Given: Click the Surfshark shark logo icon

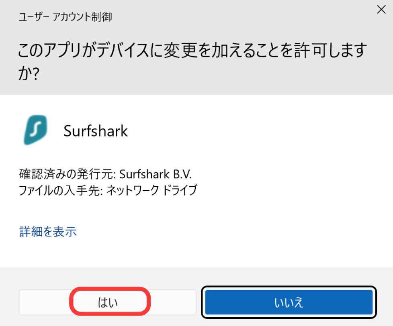Looking at the screenshot, I should (x=36, y=130).
